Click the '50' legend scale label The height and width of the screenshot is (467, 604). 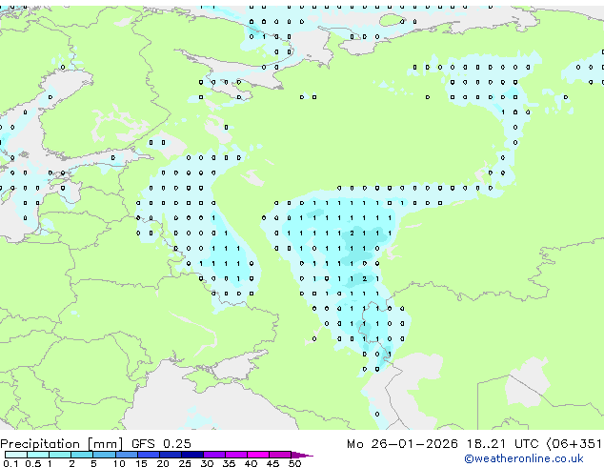click(294, 463)
